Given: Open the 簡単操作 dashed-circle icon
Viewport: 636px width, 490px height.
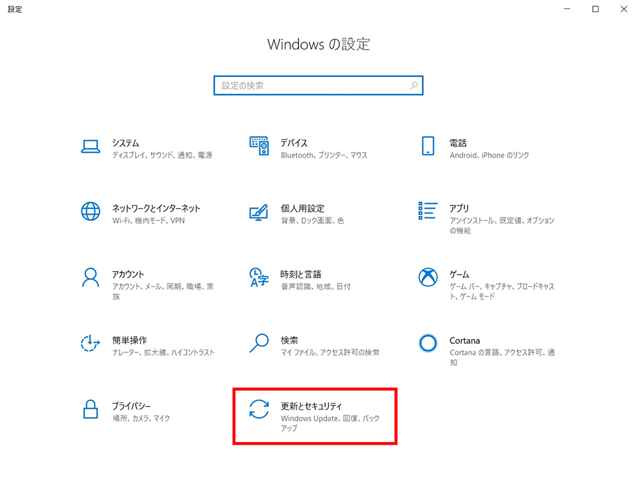Looking at the screenshot, I should pos(90,343).
